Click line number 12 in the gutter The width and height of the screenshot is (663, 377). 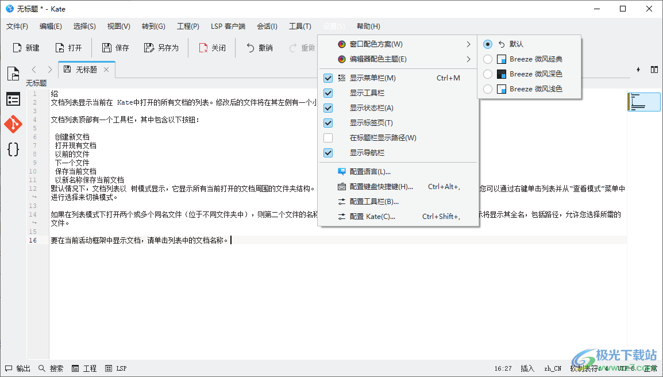[x=33, y=188]
